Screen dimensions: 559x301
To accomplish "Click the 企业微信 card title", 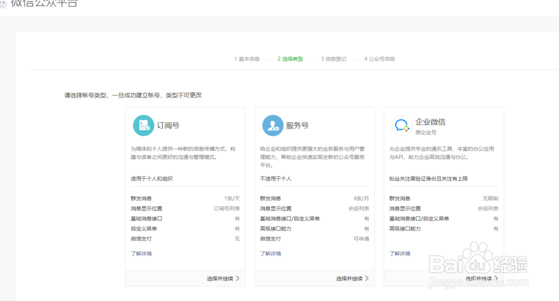I will (430, 122).
